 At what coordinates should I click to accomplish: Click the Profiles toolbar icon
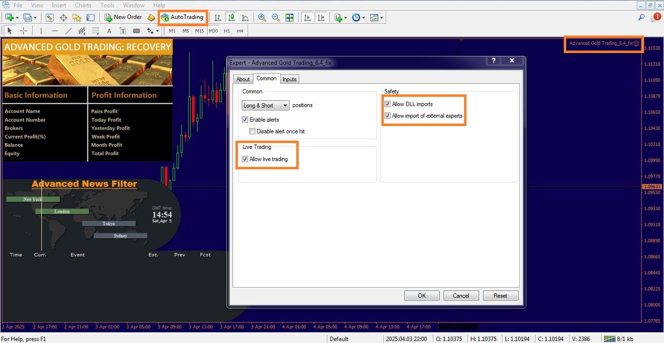[27, 18]
